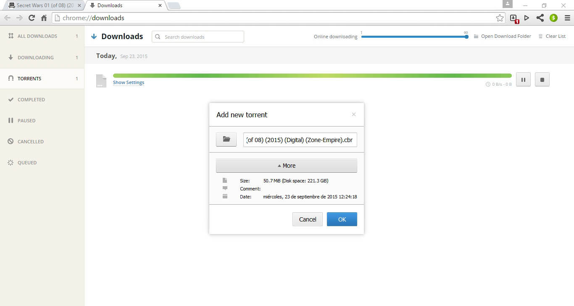This screenshot has height=306, width=574.
Task: Collapse the More details section
Action: (287, 166)
